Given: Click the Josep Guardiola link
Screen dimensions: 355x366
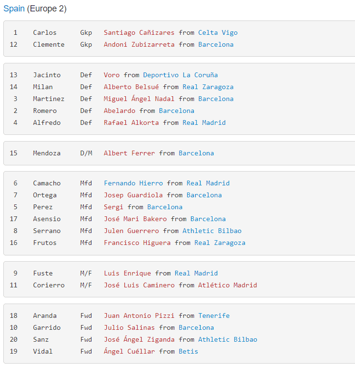Looking at the screenshot, I should 133,195.
